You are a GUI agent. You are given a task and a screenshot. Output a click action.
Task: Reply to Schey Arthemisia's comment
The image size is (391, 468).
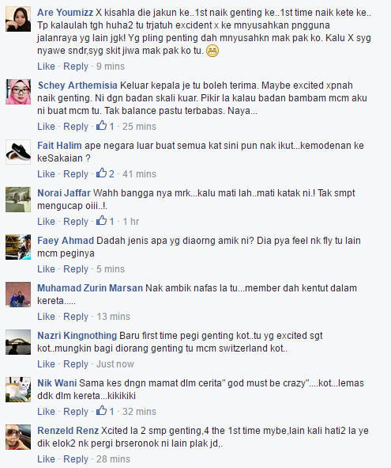pyautogui.click(x=76, y=127)
